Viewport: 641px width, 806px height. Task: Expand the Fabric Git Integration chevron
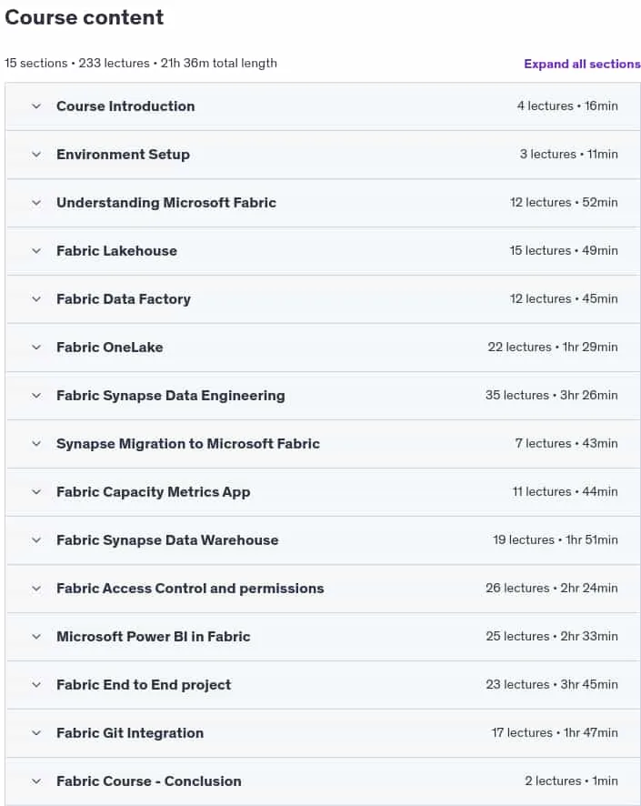click(36, 733)
